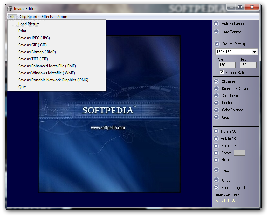Click the Color Level arrow icon
268x216 pixels.
(216, 96)
